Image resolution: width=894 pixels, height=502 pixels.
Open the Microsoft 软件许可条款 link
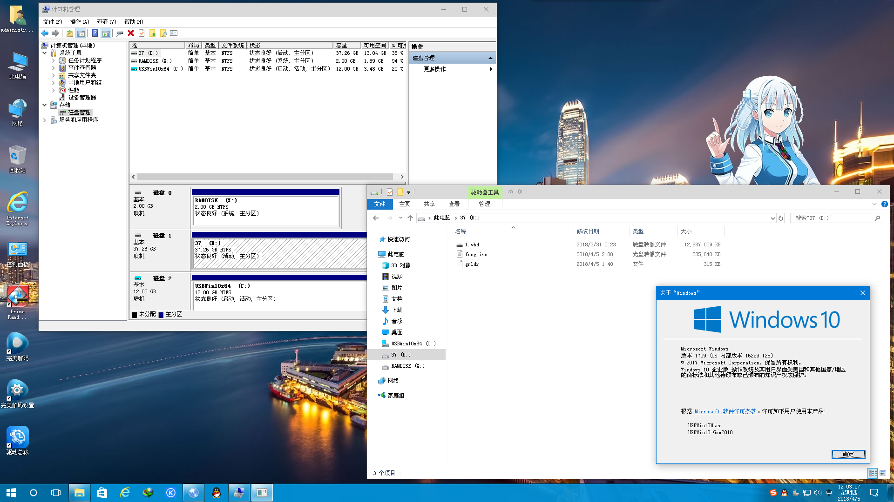[x=725, y=411]
